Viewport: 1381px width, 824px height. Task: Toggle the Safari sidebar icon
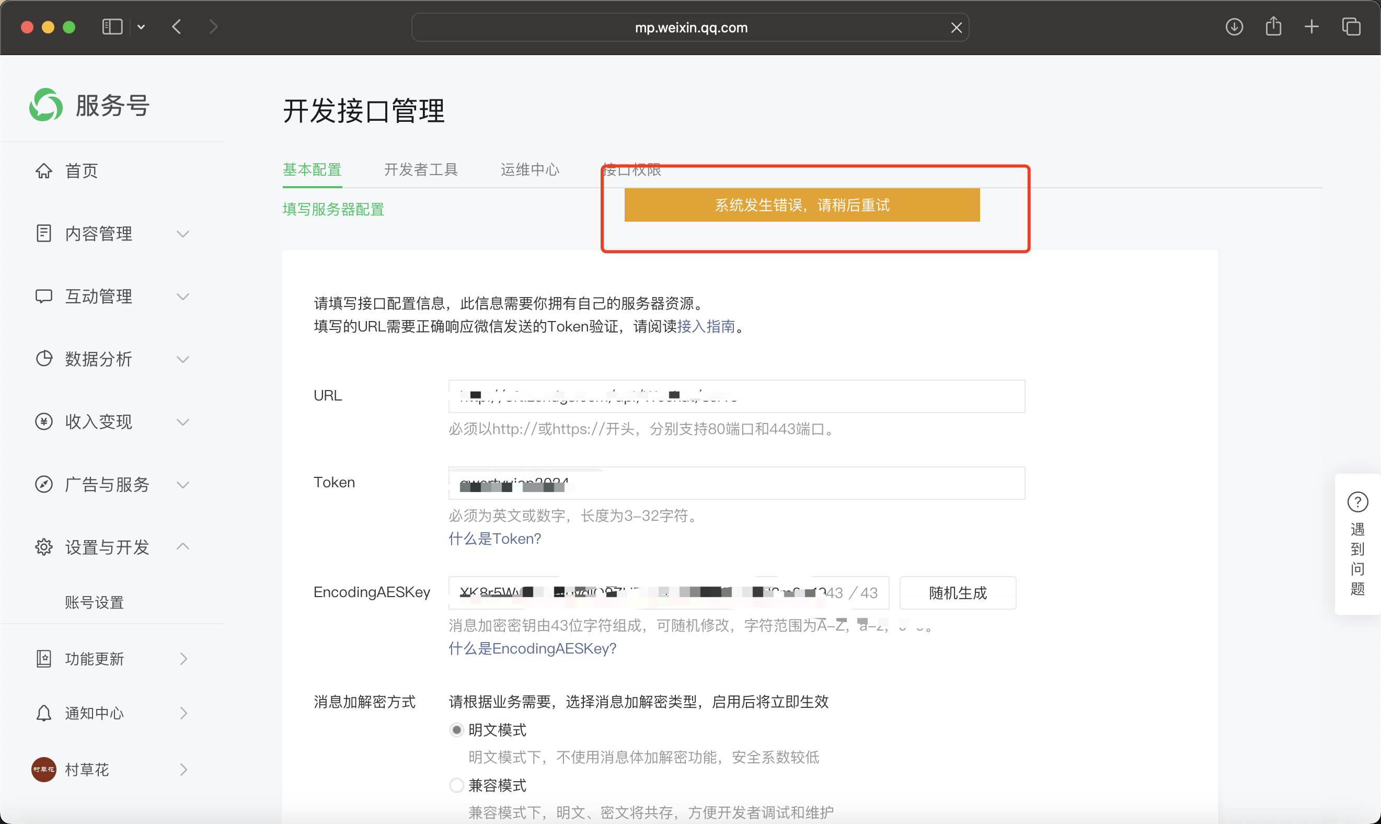click(x=112, y=27)
